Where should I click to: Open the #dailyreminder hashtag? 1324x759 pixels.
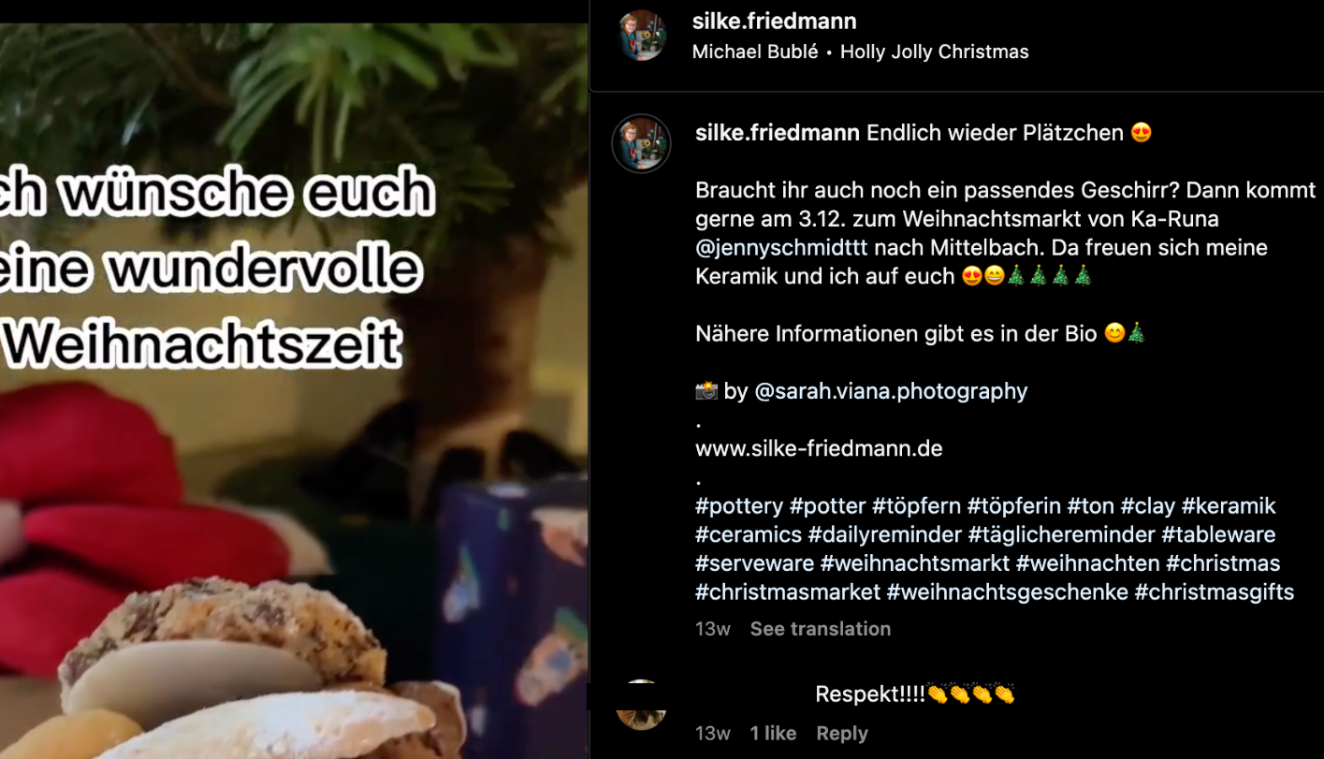tap(885, 535)
